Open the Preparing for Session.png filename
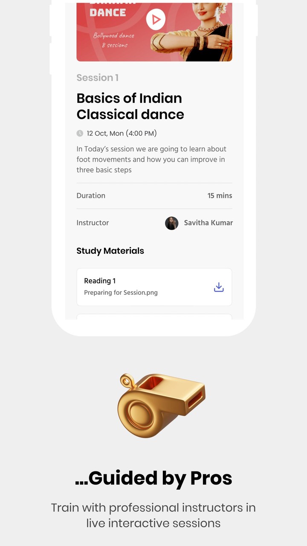This screenshot has width=307, height=546. coord(121,293)
